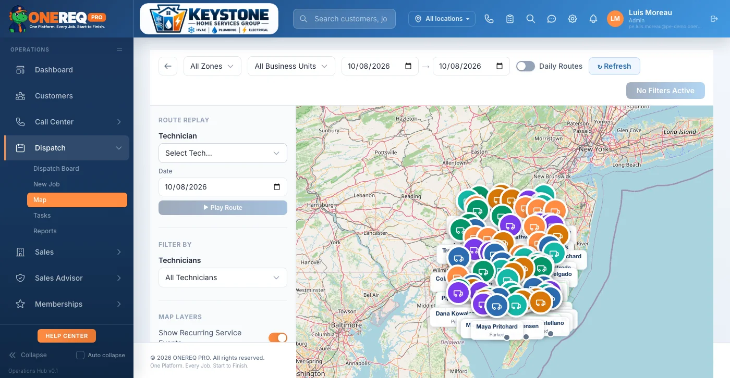Go to the Dashboard page
Image resolution: width=730 pixels, height=378 pixels.
click(x=67, y=70)
